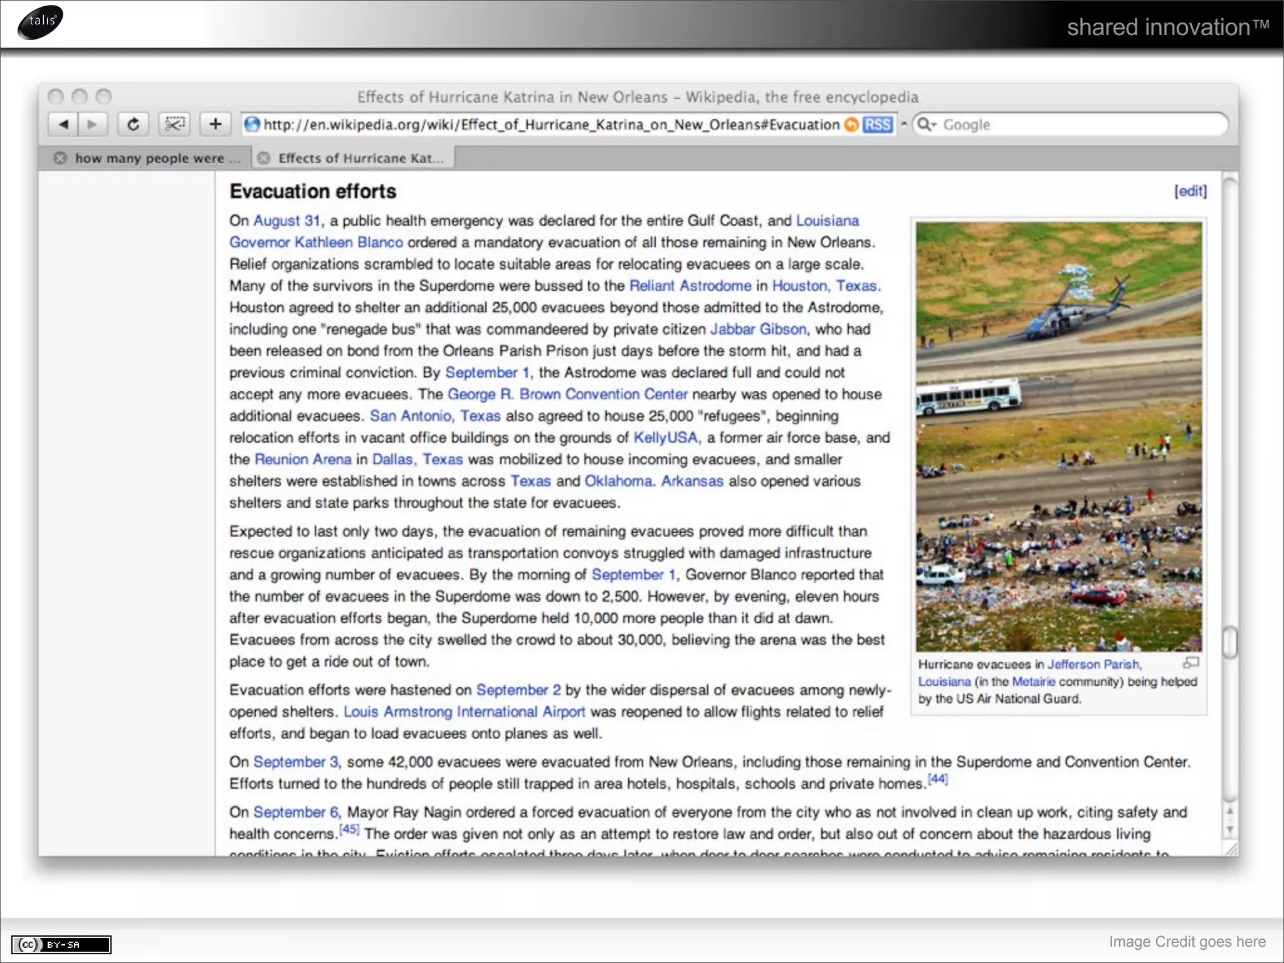Click the orange snapback icon in address bar
This screenshot has height=963, width=1284.
tap(851, 125)
